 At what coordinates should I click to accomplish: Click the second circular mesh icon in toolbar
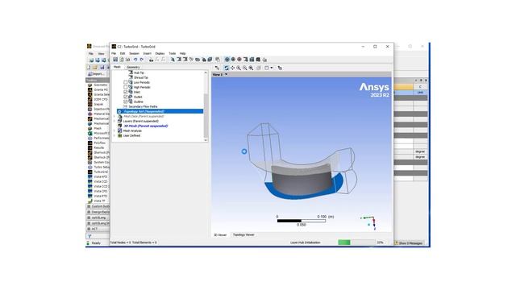[233, 60]
